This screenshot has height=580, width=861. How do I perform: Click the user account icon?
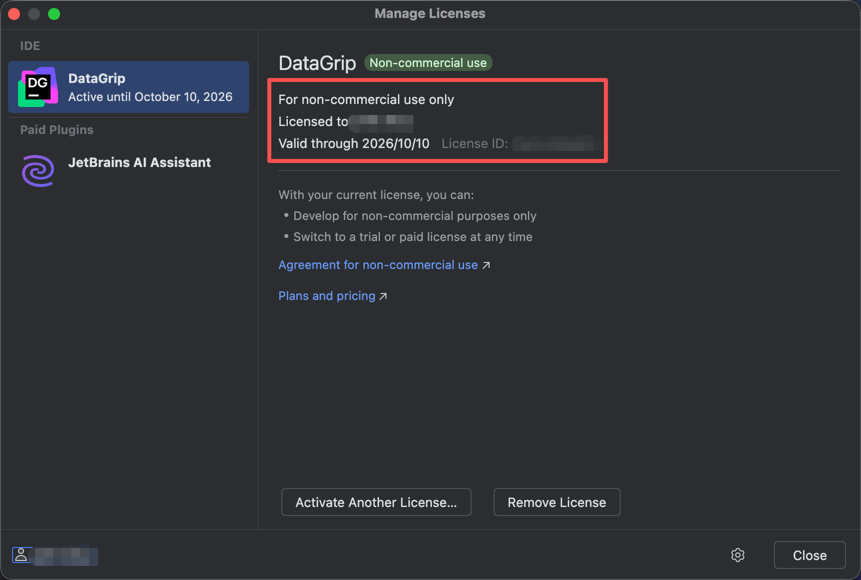[22, 554]
